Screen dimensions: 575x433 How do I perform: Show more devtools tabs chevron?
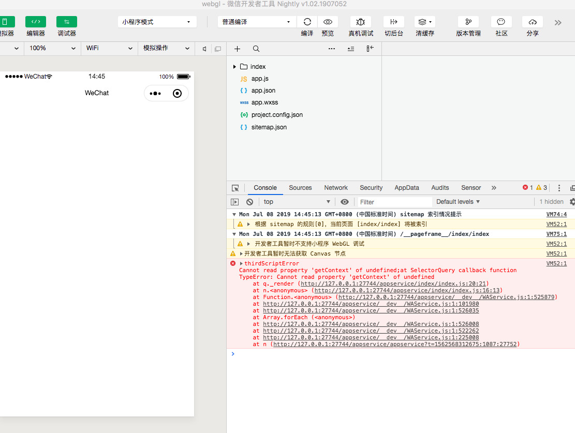point(494,188)
